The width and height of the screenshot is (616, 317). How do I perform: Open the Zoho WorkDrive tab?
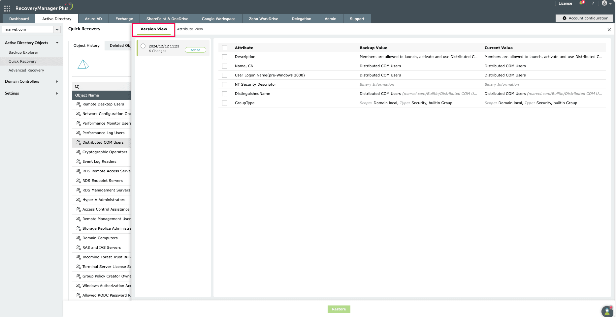coord(264,19)
